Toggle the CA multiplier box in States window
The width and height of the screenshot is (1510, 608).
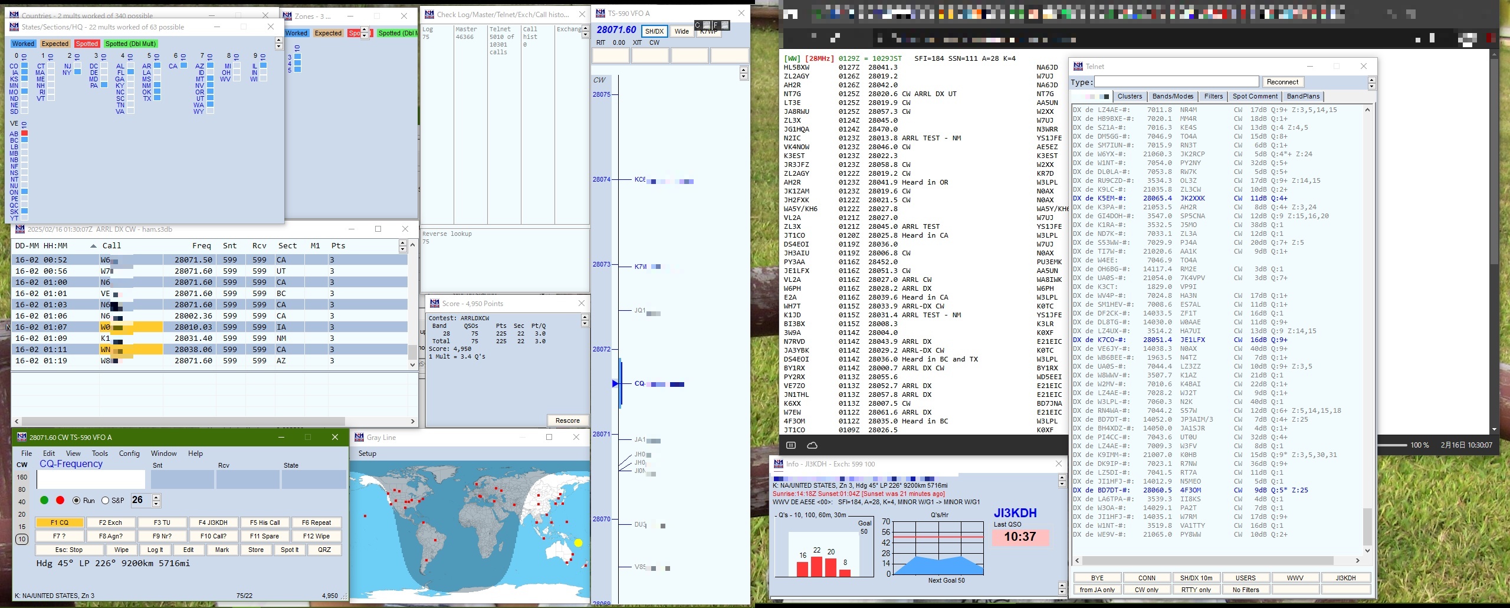(184, 65)
